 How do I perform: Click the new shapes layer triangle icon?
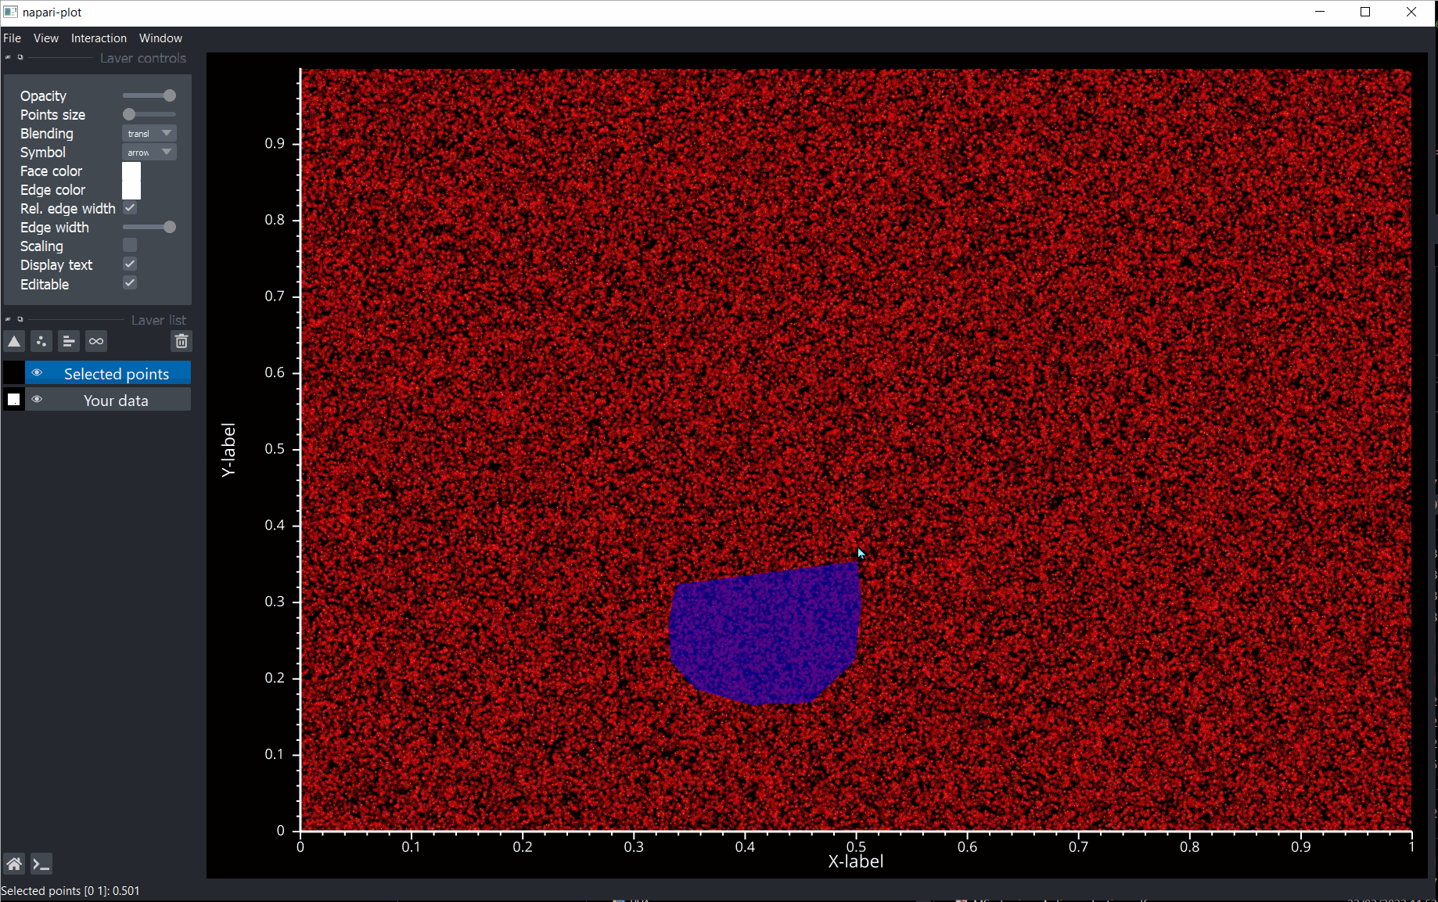[x=14, y=341]
